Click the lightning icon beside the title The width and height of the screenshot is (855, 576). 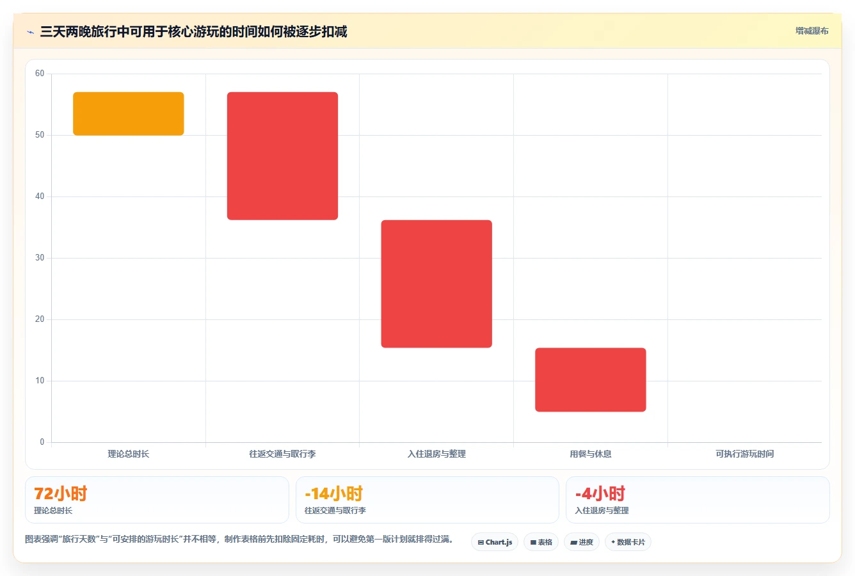tap(31, 32)
